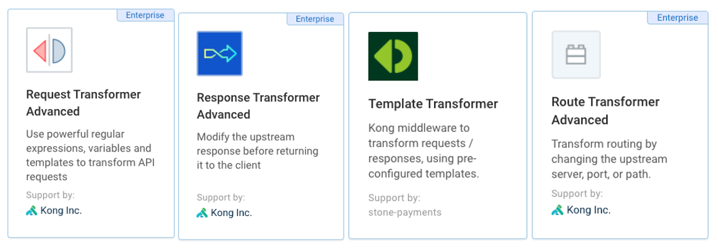Click the Kong logo under Response Transformer Advanced
718x250 pixels.
pos(202,213)
